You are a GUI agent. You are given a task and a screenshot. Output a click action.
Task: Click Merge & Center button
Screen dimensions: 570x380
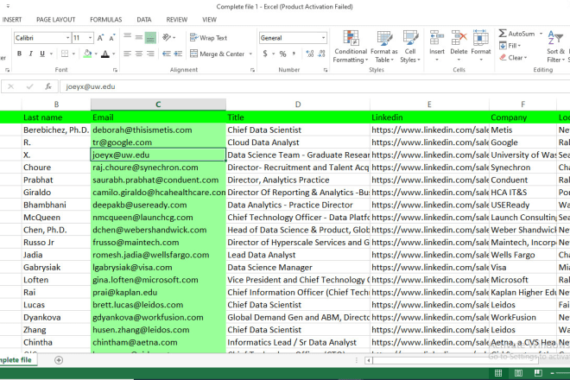coord(218,54)
